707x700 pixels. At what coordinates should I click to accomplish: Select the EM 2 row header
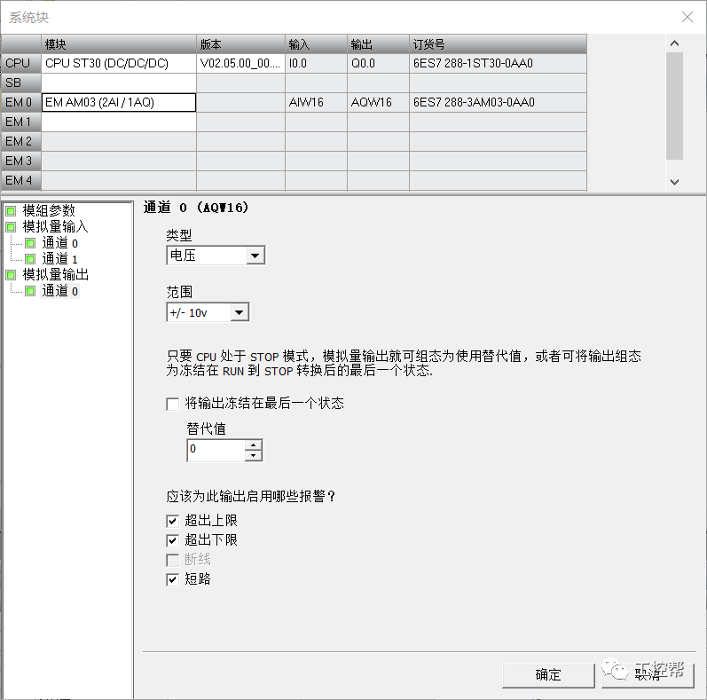pyautogui.click(x=21, y=141)
